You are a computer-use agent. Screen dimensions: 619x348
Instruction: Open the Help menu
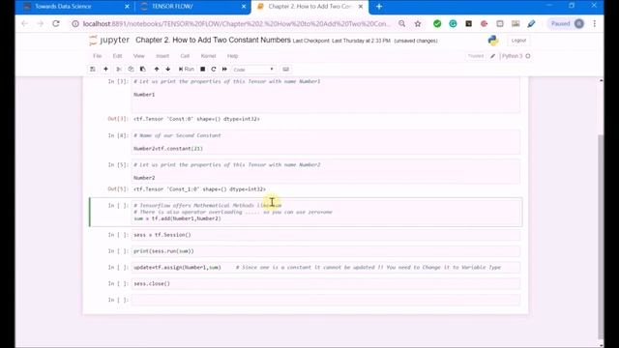point(232,56)
